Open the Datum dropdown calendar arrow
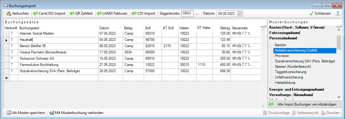Screen dimensions: 345x119 tap(240, 14)
